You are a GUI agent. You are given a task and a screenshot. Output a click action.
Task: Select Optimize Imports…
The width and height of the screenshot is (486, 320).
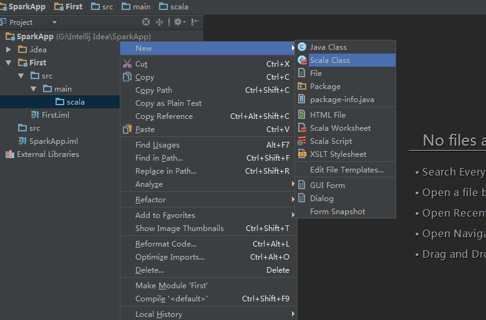coord(208,257)
